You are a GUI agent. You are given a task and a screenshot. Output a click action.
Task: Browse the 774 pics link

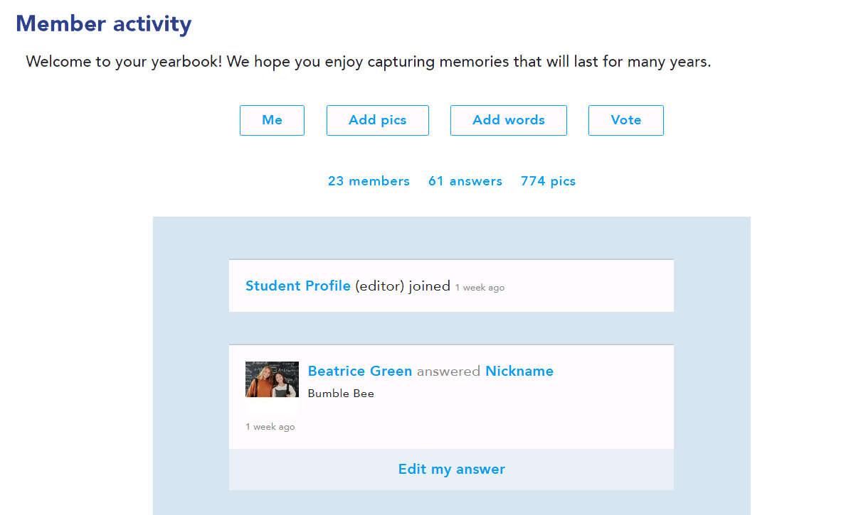click(548, 181)
